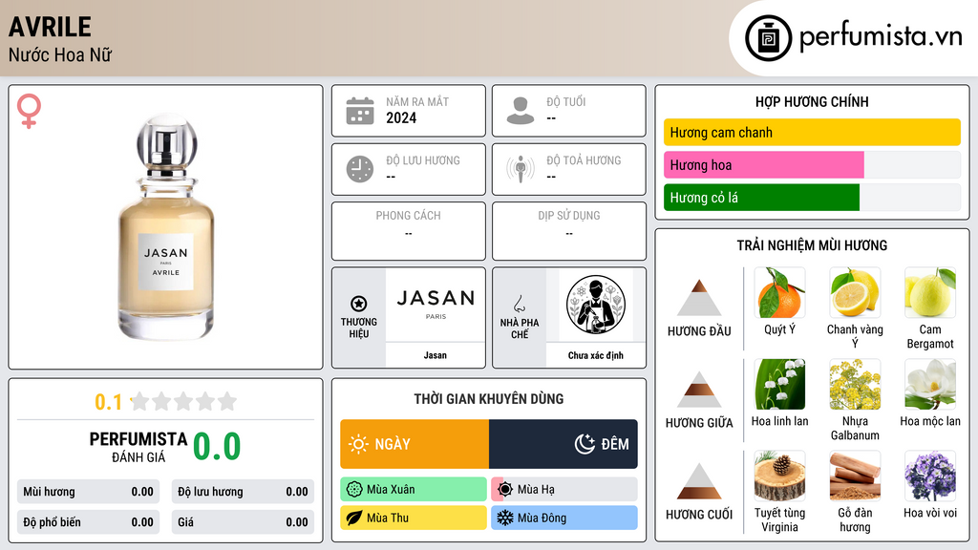The height and width of the screenshot is (550, 978).
Task: Open the Hoa vòi voi note image
Action: coord(930,476)
